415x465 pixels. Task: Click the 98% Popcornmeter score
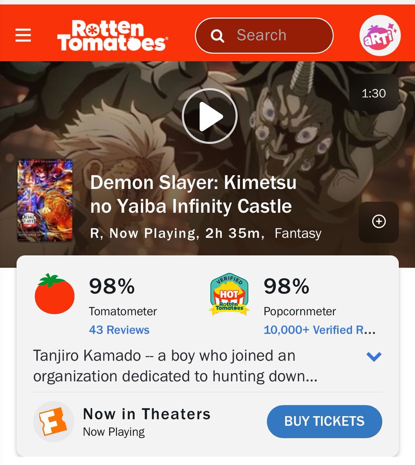[286, 286]
